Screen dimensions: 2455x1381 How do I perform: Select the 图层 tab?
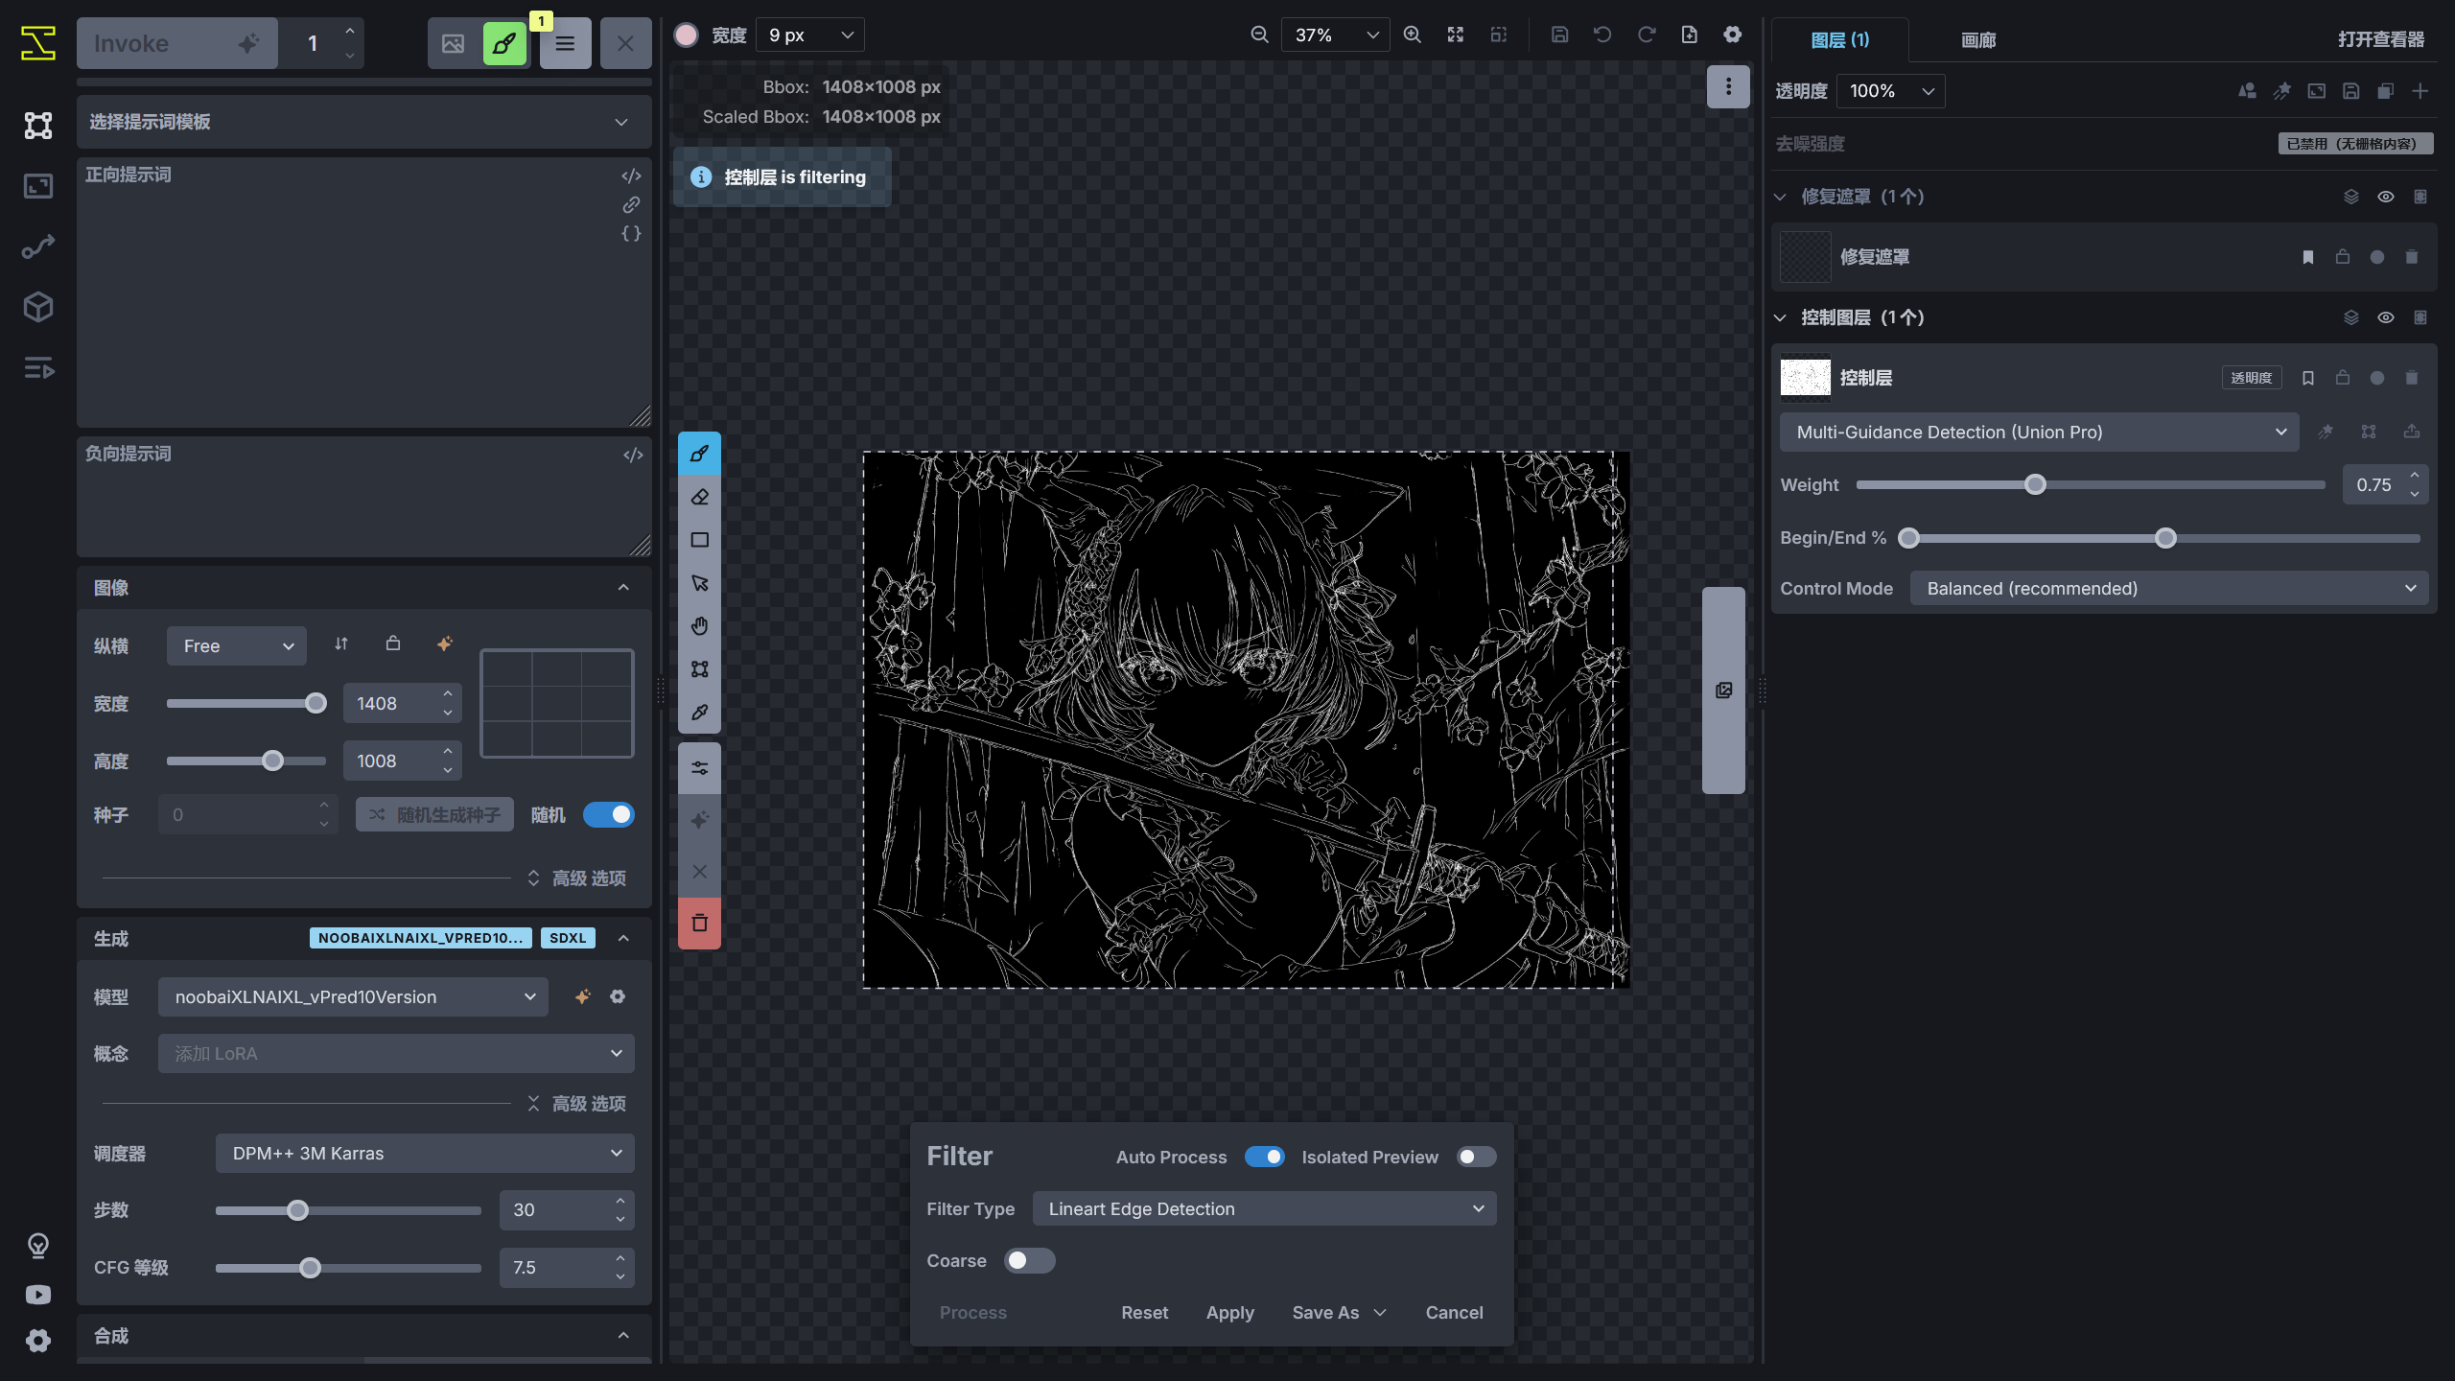[x=1837, y=40]
